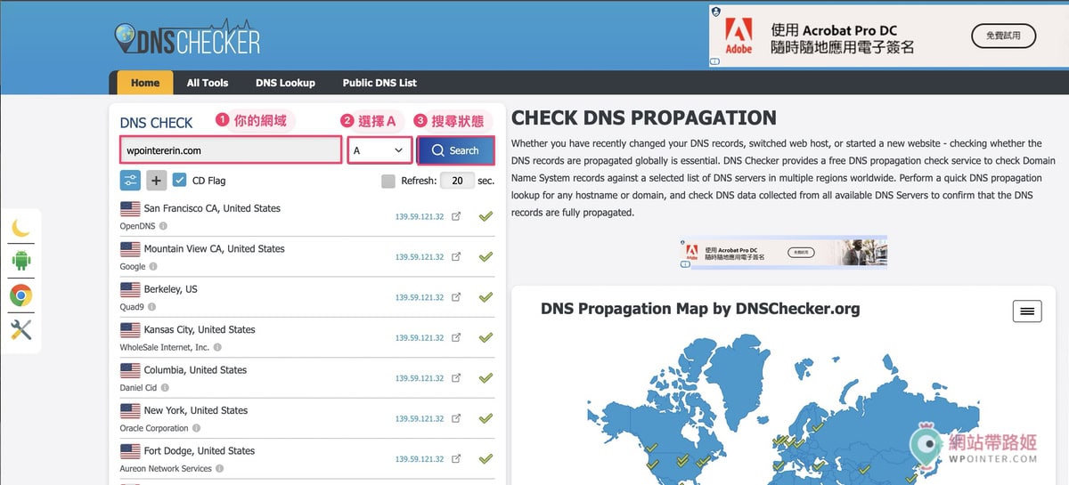Viewport: 1069px width, 485px height.
Task: Add DNS server with plus icon
Action: (x=157, y=180)
